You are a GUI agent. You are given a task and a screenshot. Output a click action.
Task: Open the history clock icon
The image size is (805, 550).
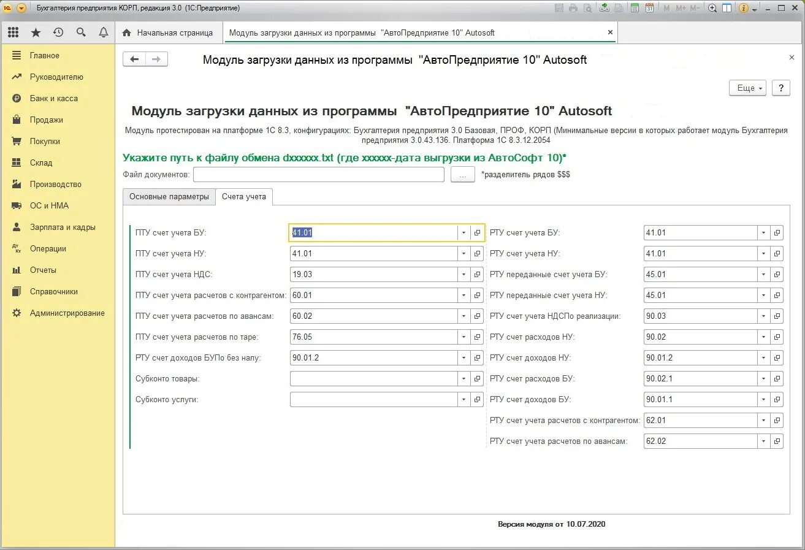58,32
